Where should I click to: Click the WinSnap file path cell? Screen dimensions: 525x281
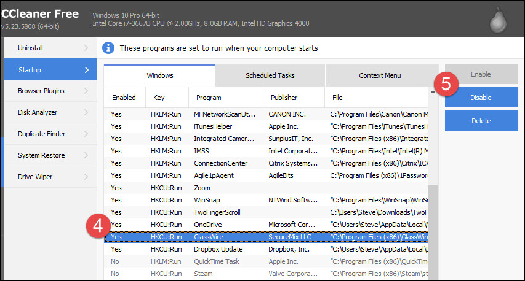(379, 200)
